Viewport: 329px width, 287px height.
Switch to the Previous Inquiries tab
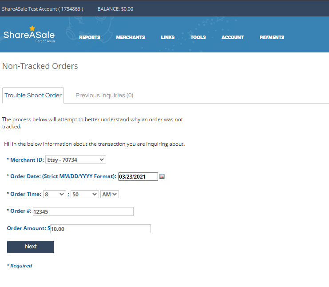tap(104, 96)
